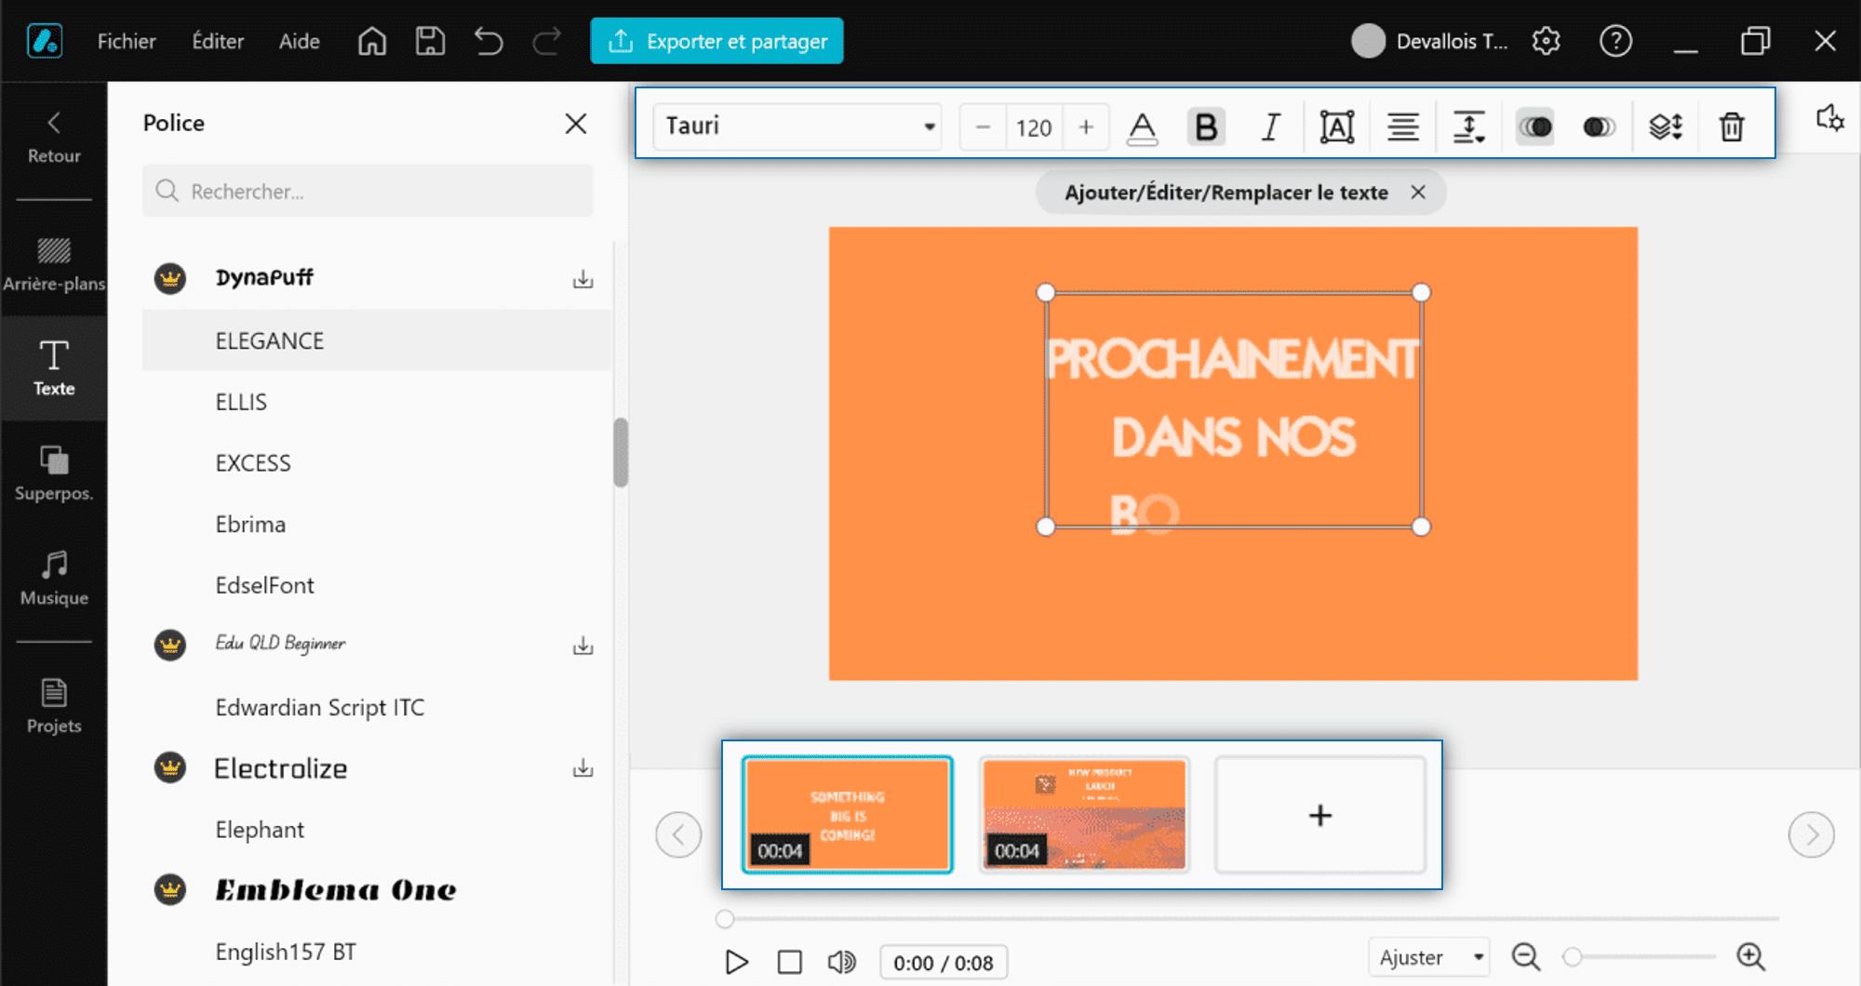Select the ELEGANCE font
Image resolution: width=1861 pixels, height=986 pixels.
pyautogui.click(x=376, y=340)
